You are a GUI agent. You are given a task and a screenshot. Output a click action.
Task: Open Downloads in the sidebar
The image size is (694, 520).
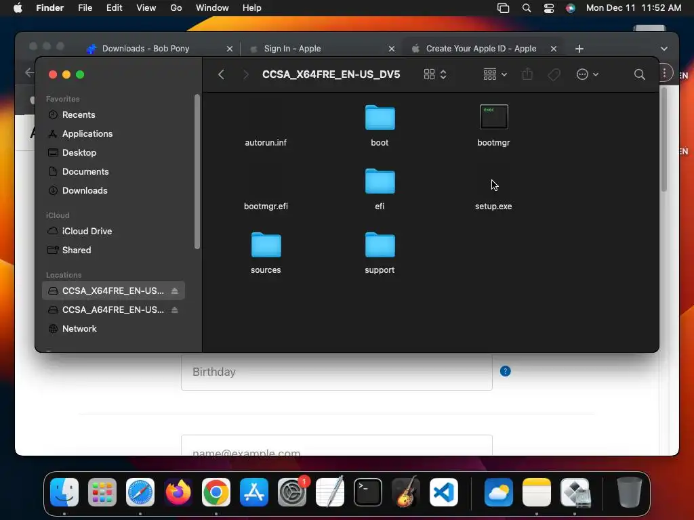click(x=113, y=190)
